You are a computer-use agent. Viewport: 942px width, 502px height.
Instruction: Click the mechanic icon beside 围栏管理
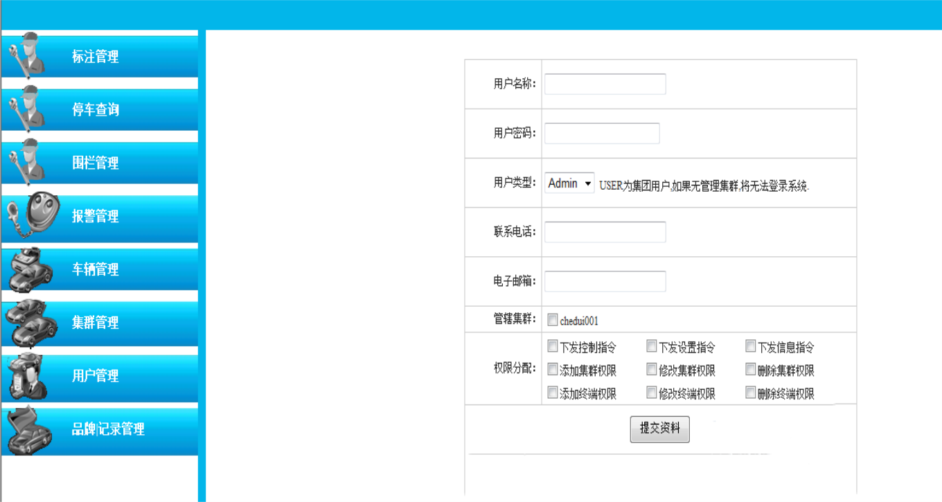tap(28, 161)
